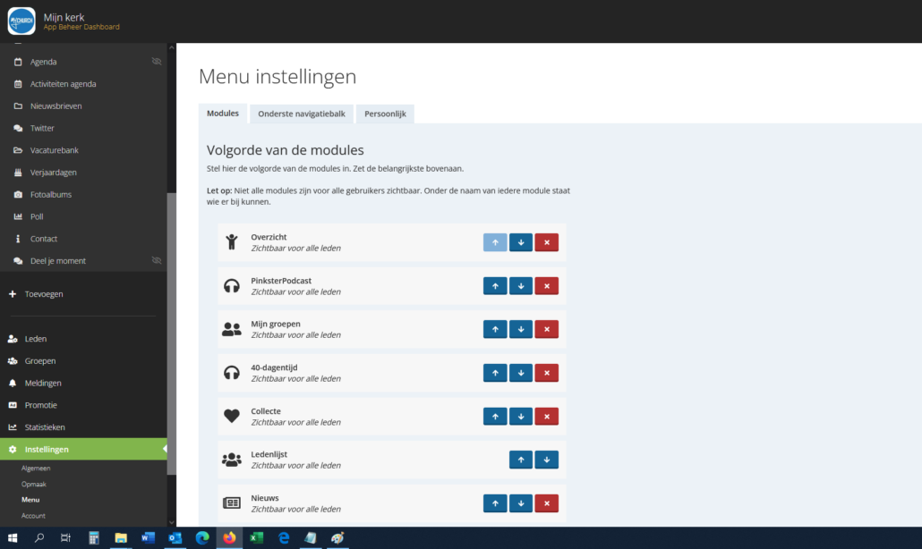Click the Mijn kerk app logo
The width and height of the screenshot is (922, 549).
pos(21,21)
